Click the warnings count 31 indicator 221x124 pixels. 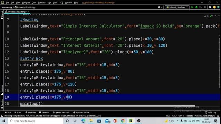(206, 16)
